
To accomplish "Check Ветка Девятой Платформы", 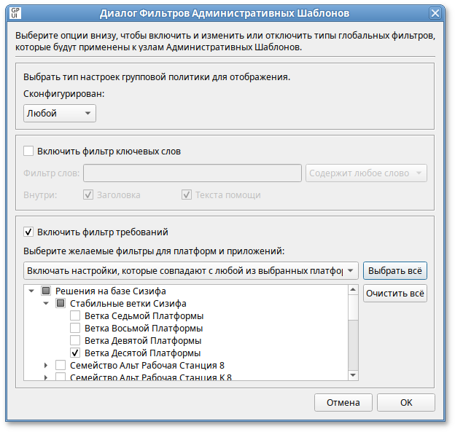I will [75, 340].
